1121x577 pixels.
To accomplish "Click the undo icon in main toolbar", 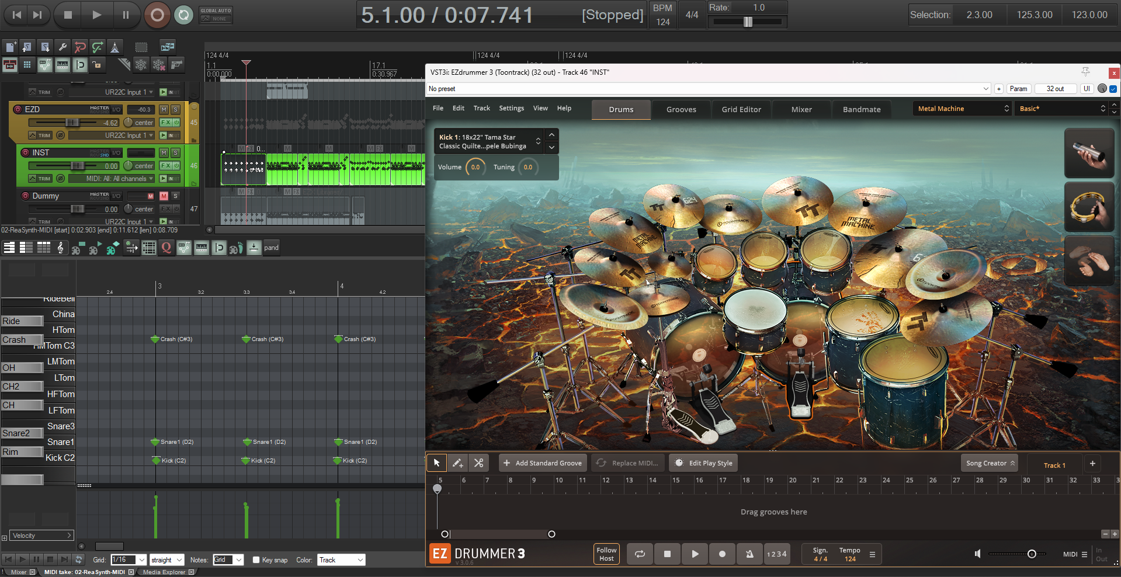I will coord(80,47).
